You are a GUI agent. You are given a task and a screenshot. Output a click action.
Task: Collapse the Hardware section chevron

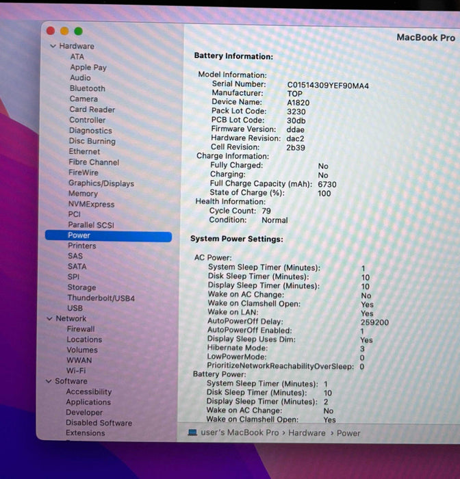[x=53, y=46]
